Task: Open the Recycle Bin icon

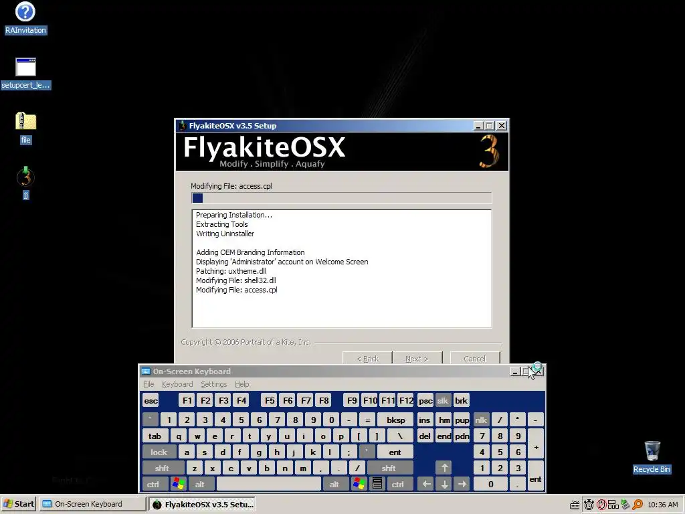Action: click(652, 456)
